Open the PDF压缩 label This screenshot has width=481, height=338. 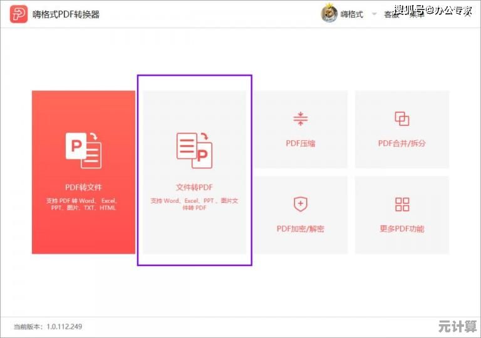point(301,143)
